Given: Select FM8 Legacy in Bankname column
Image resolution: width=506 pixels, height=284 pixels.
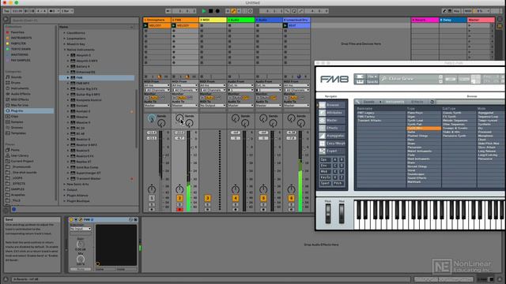Looking at the screenshot, I should [x=366, y=113].
